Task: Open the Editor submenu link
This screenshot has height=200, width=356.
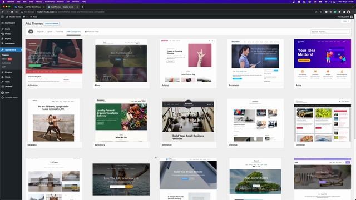Action: 4,59
